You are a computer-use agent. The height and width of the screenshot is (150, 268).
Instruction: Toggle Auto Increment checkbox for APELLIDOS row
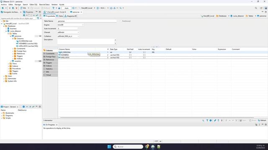[x=144, y=57]
